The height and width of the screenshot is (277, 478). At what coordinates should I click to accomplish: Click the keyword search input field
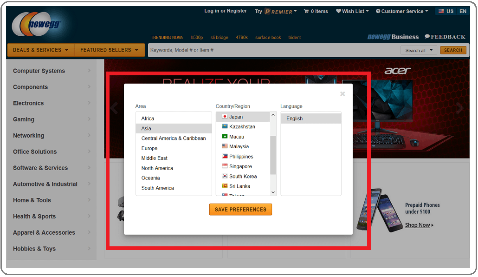274,50
